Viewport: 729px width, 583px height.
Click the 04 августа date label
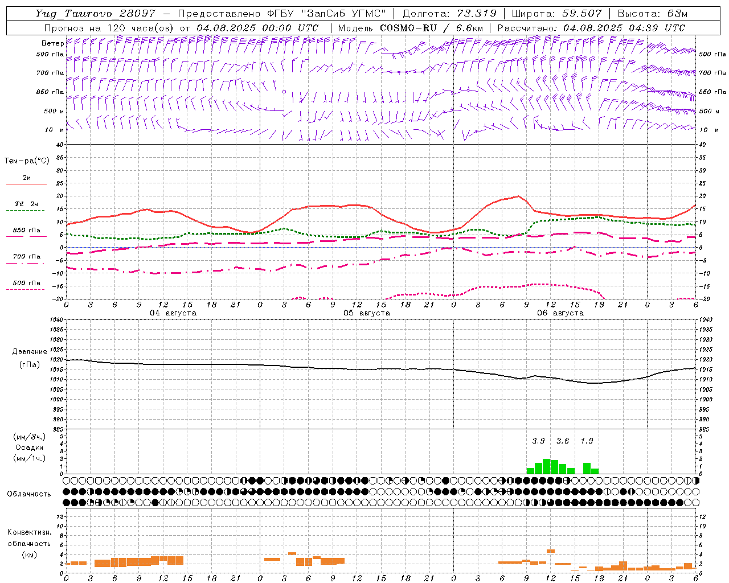(x=173, y=313)
